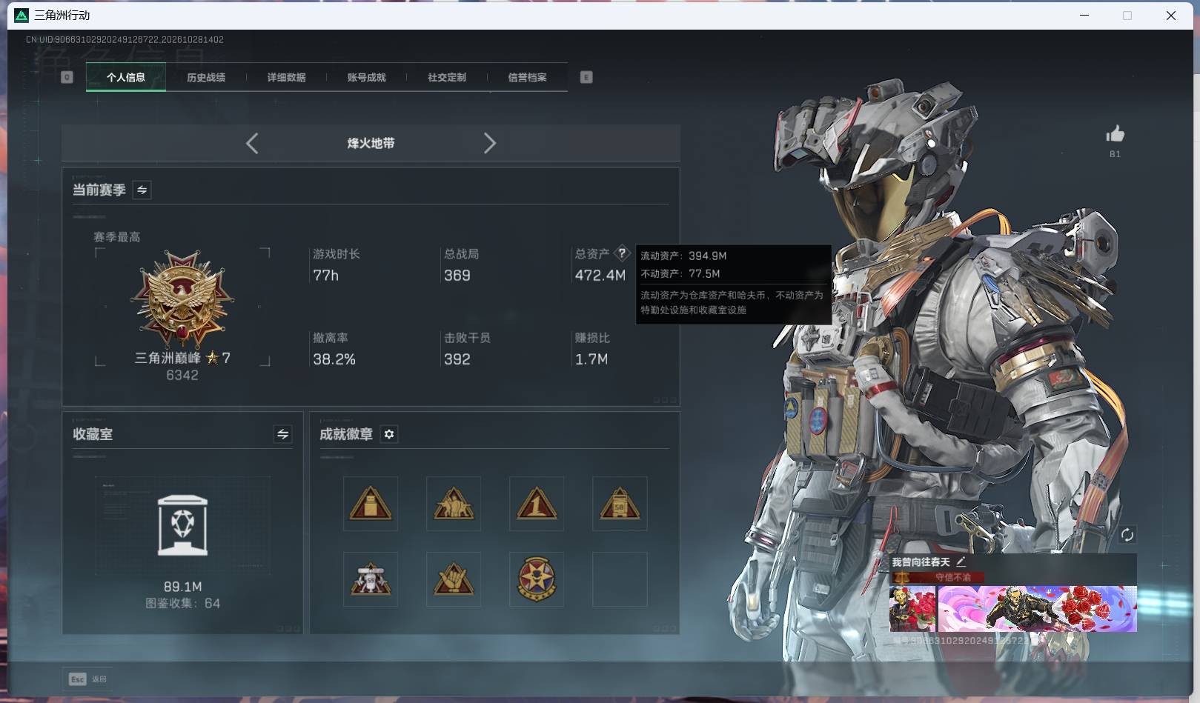Click the thumbs-up like icon
The height and width of the screenshot is (703, 1200).
click(1115, 134)
